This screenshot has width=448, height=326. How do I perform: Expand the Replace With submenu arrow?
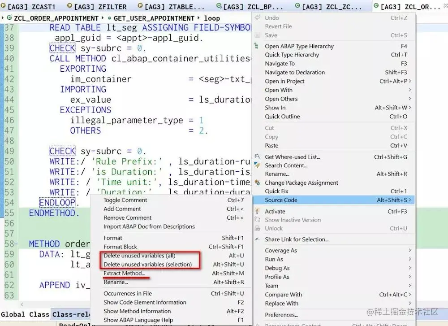(410, 303)
